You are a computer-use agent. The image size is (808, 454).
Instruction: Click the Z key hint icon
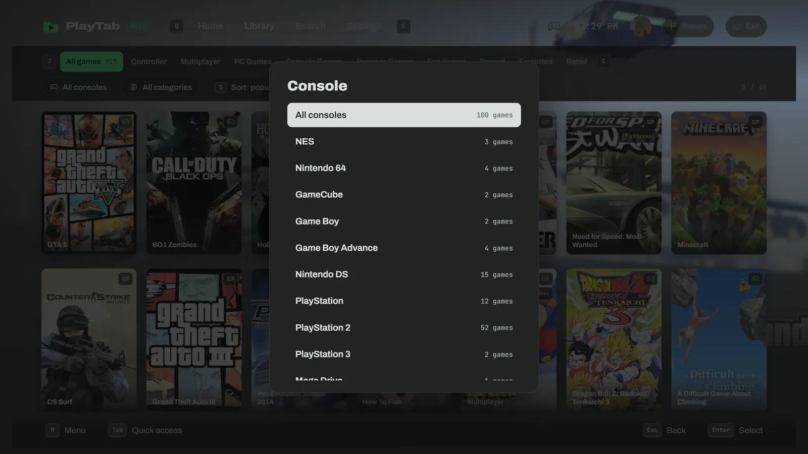tap(49, 62)
